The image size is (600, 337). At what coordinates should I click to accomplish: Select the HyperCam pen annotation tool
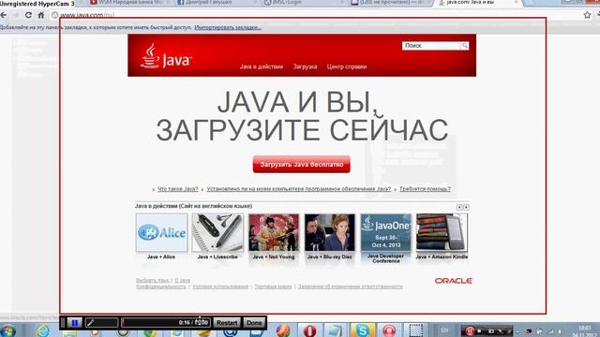coord(101,323)
